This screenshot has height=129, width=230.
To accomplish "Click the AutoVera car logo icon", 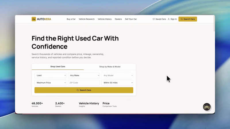I will pos(34,19).
